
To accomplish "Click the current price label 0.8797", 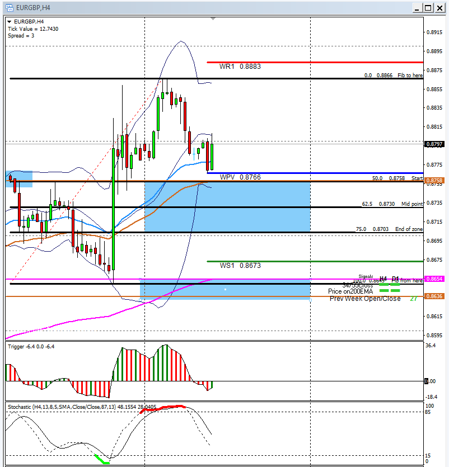I will [434, 144].
